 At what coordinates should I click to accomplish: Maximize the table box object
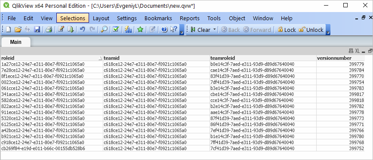pyautogui.click(x=370, y=51)
